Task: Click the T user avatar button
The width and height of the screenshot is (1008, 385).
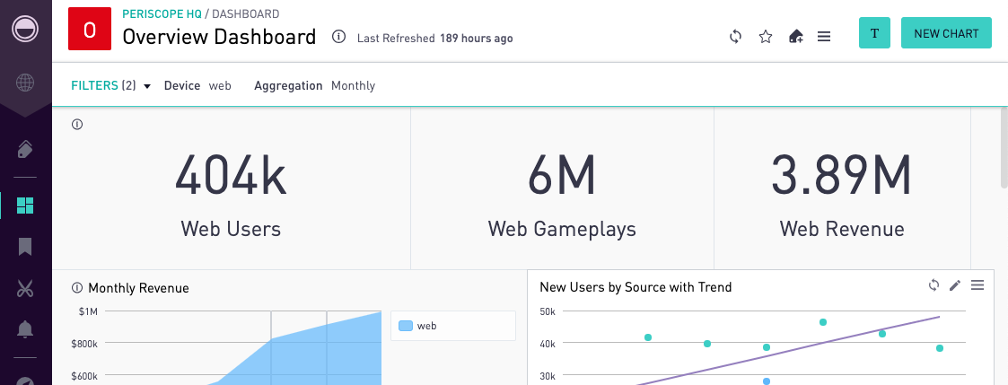Action: [x=874, y=33]
